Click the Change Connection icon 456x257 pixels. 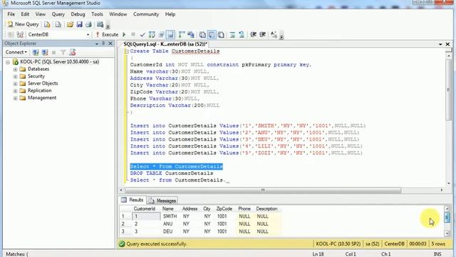pos(20,35)
